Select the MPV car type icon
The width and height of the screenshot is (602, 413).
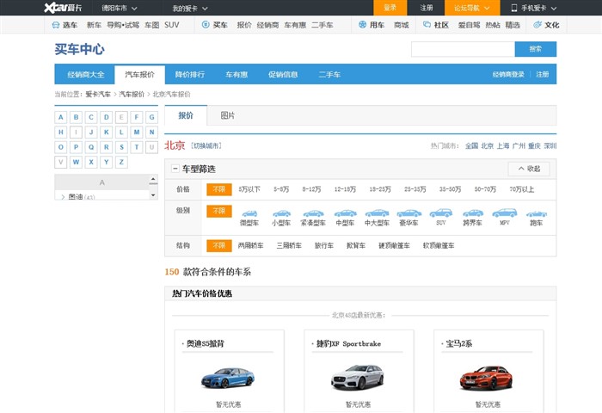[x=505, y=213]
